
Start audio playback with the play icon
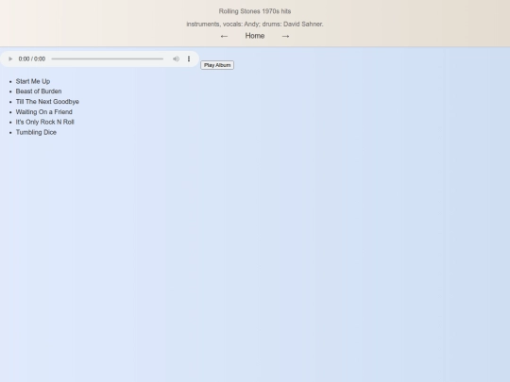[x=10, y=58]
